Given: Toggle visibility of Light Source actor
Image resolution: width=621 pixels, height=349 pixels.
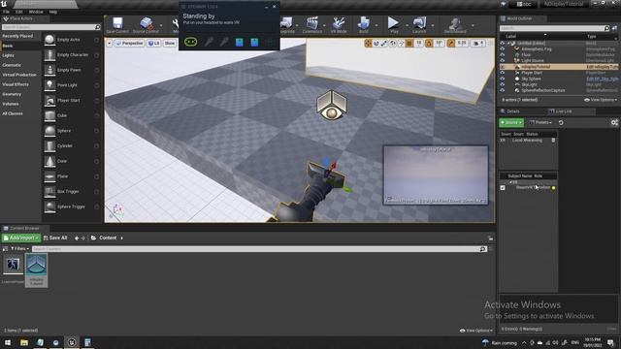Looking at the screenshot, I should 503,61.
